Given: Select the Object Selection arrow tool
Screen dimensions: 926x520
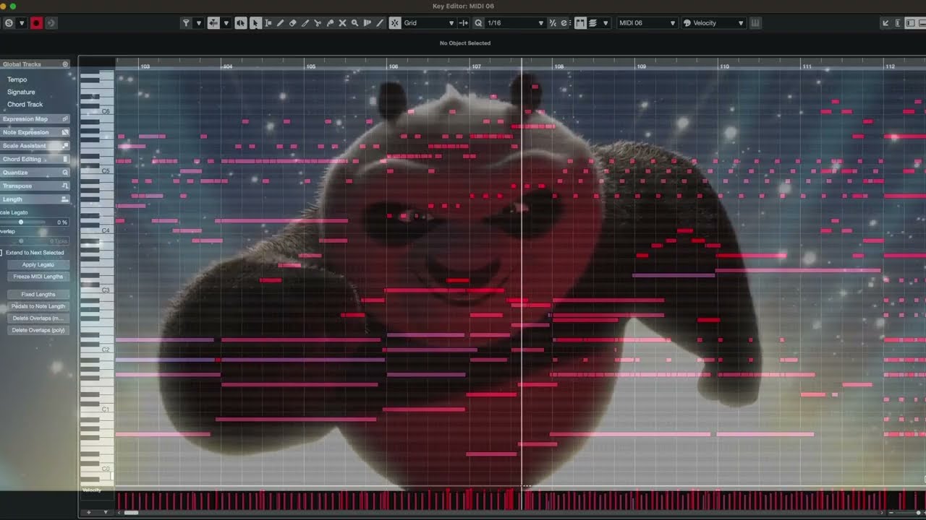Looking at the screenshot, I should [255, 23].
